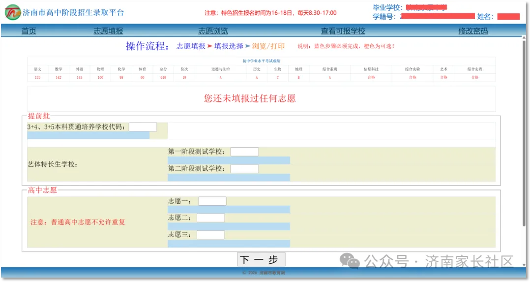Click the 学籍号 label in header
Viewport: 531px width, 283px height.
click(x=383, y=17)
